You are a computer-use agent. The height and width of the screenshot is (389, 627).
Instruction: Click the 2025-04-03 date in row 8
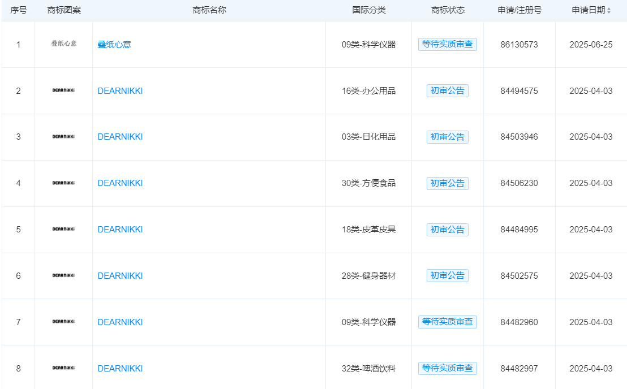point(591,369)
